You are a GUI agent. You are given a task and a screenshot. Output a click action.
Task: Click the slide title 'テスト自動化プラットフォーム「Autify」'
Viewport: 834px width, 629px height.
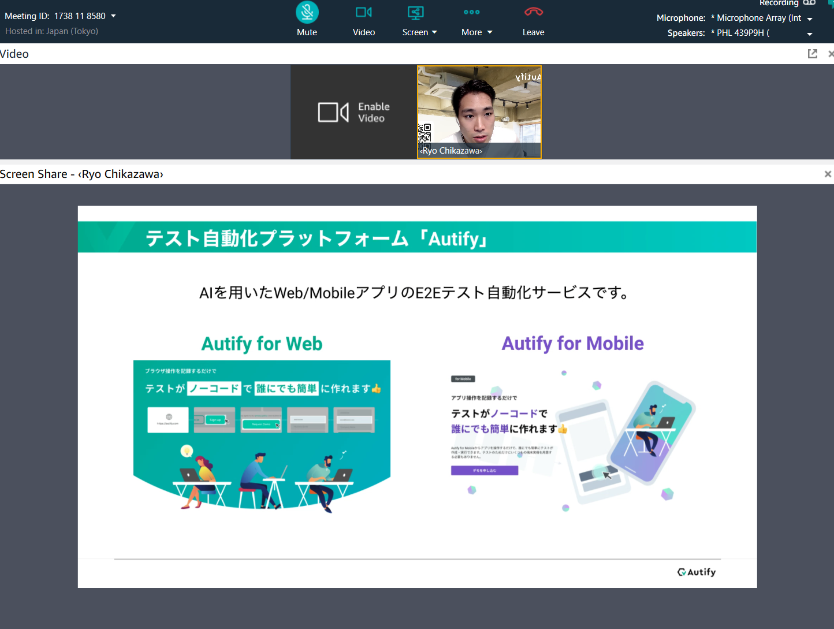(x=317, y=239)
